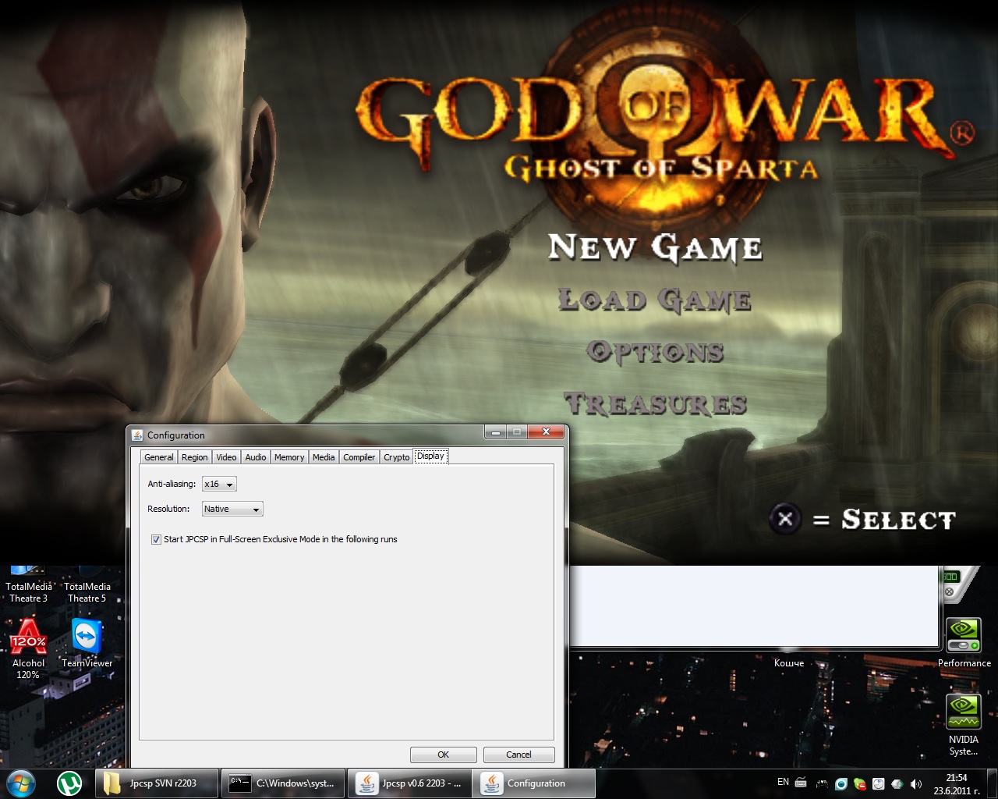
Task: Expand the Anti-aliasing dropdown
Action: [219, 485]
